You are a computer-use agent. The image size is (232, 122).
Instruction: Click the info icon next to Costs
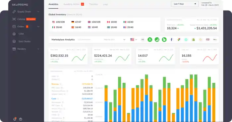(58, 99)
